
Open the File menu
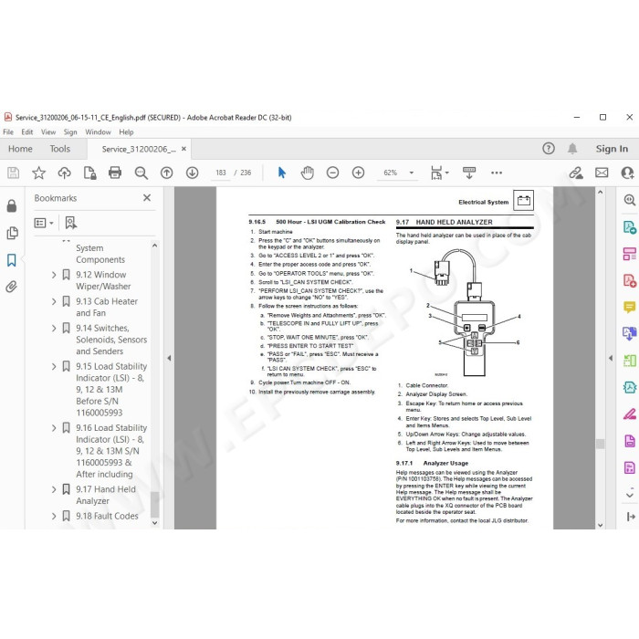point(8,132)
